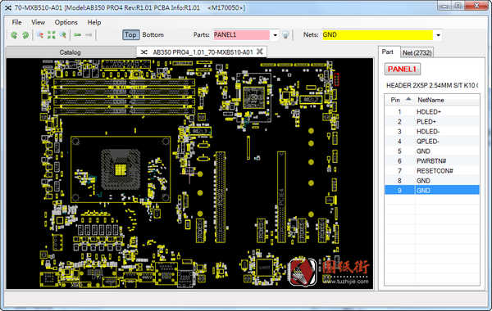Click the yellow GND Nets field
The width and height of the screenshot is (492, 311).
[x=377, y=35]
